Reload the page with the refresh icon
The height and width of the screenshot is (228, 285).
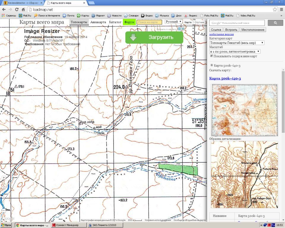[x=17, y=9]
